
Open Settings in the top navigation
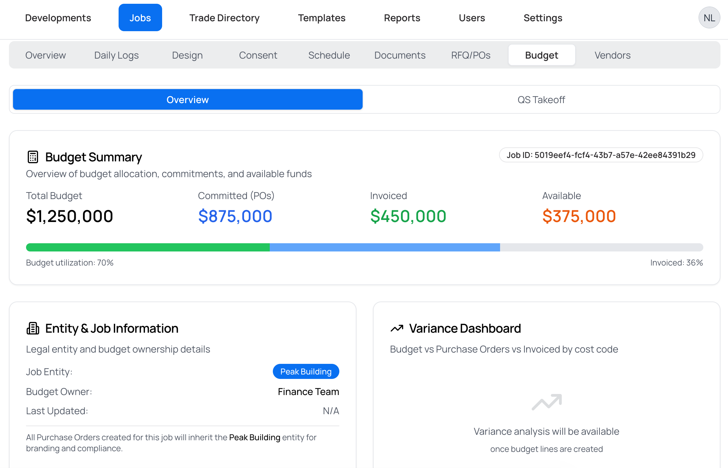tap(543, 17)
